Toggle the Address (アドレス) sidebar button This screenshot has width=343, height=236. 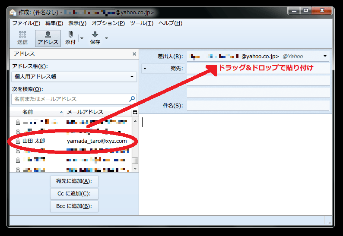pos(48,38)
